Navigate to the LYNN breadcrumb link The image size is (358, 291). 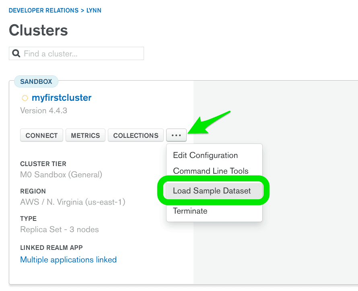(94, 10)
